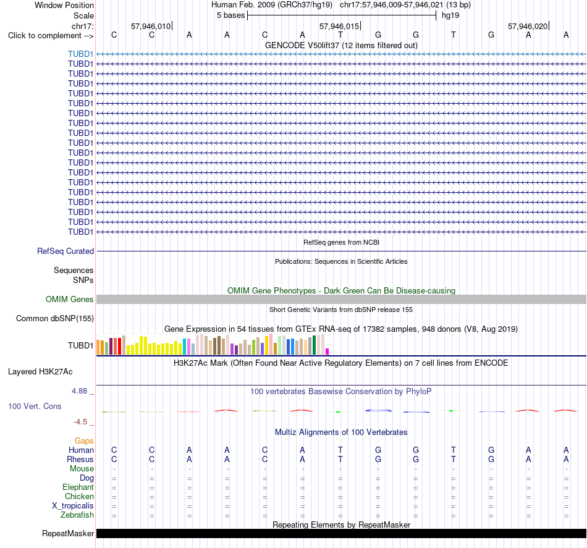Click the 'Human' alignment row label

click(x=81, y=450)
